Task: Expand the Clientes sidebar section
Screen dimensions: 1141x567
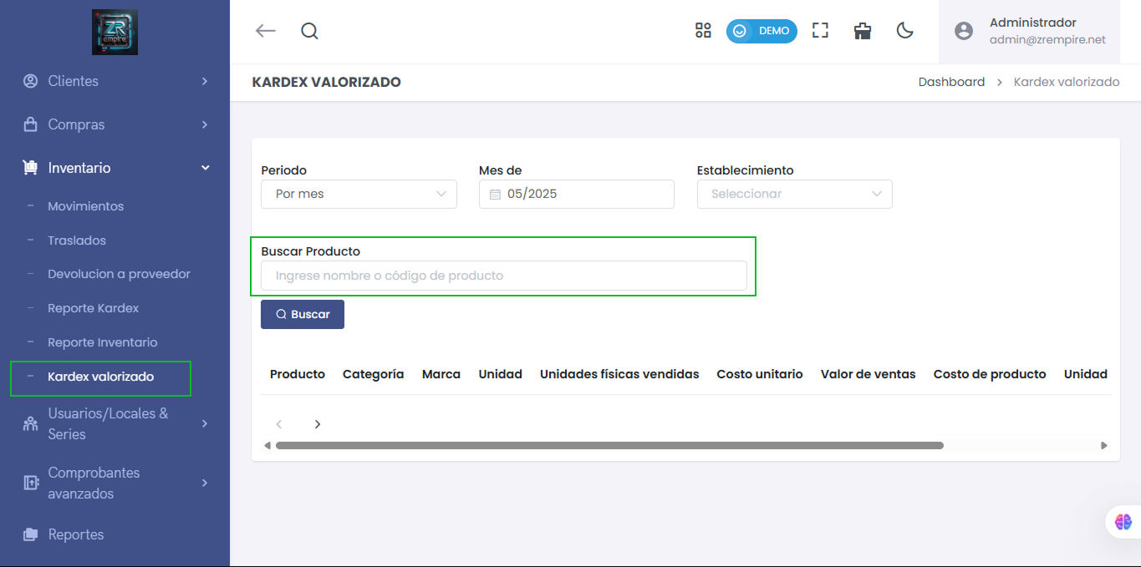Action: [72, 81]
